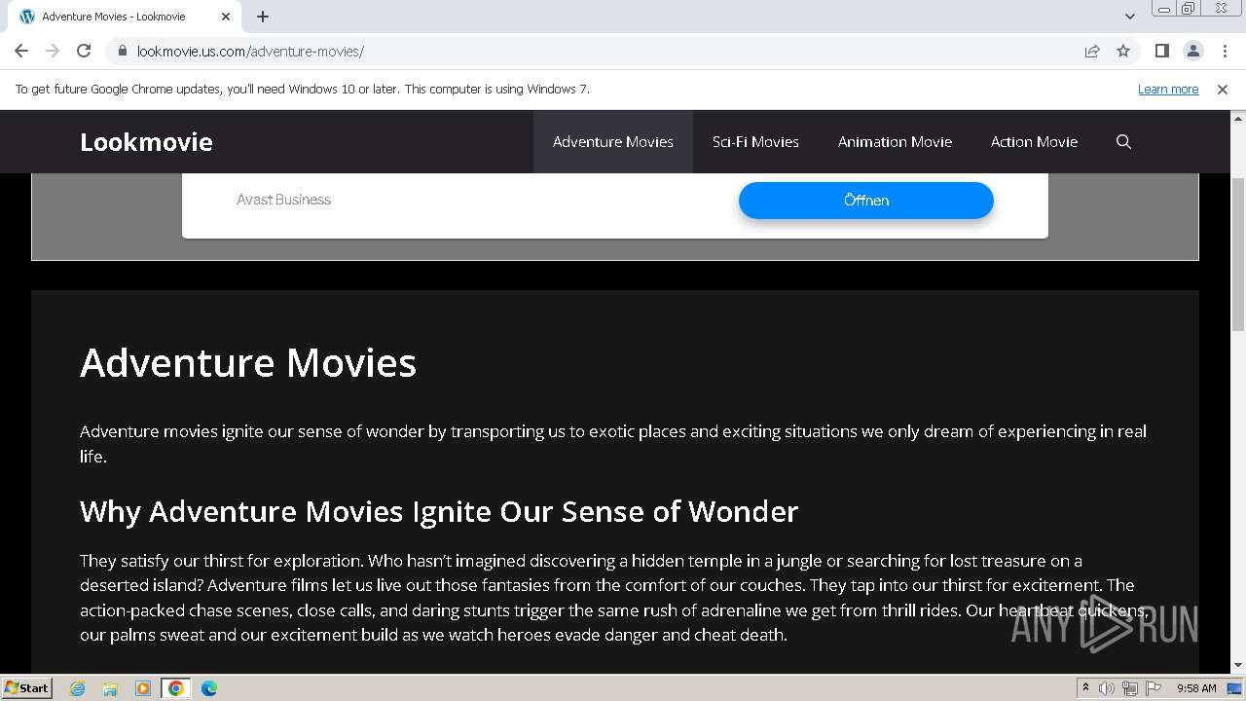
Task: Open the Learn more link
Action: [1168, 90]
